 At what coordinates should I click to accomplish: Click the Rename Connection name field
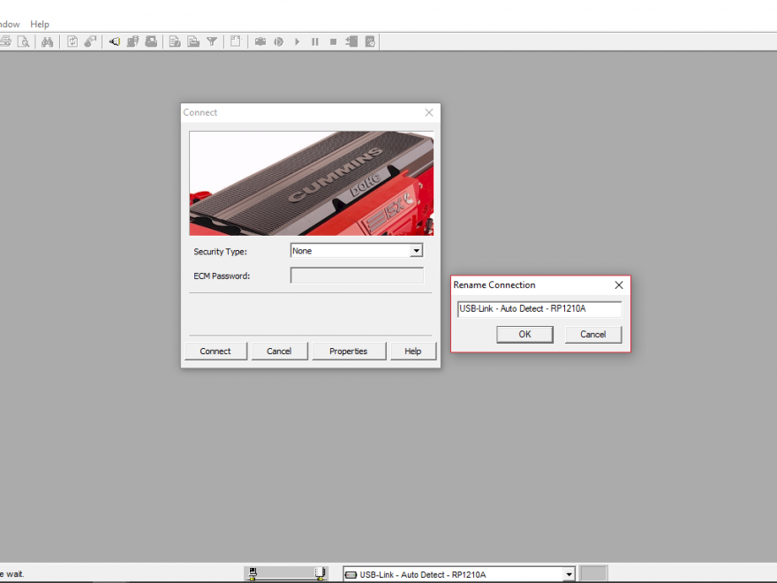[539, 309]
